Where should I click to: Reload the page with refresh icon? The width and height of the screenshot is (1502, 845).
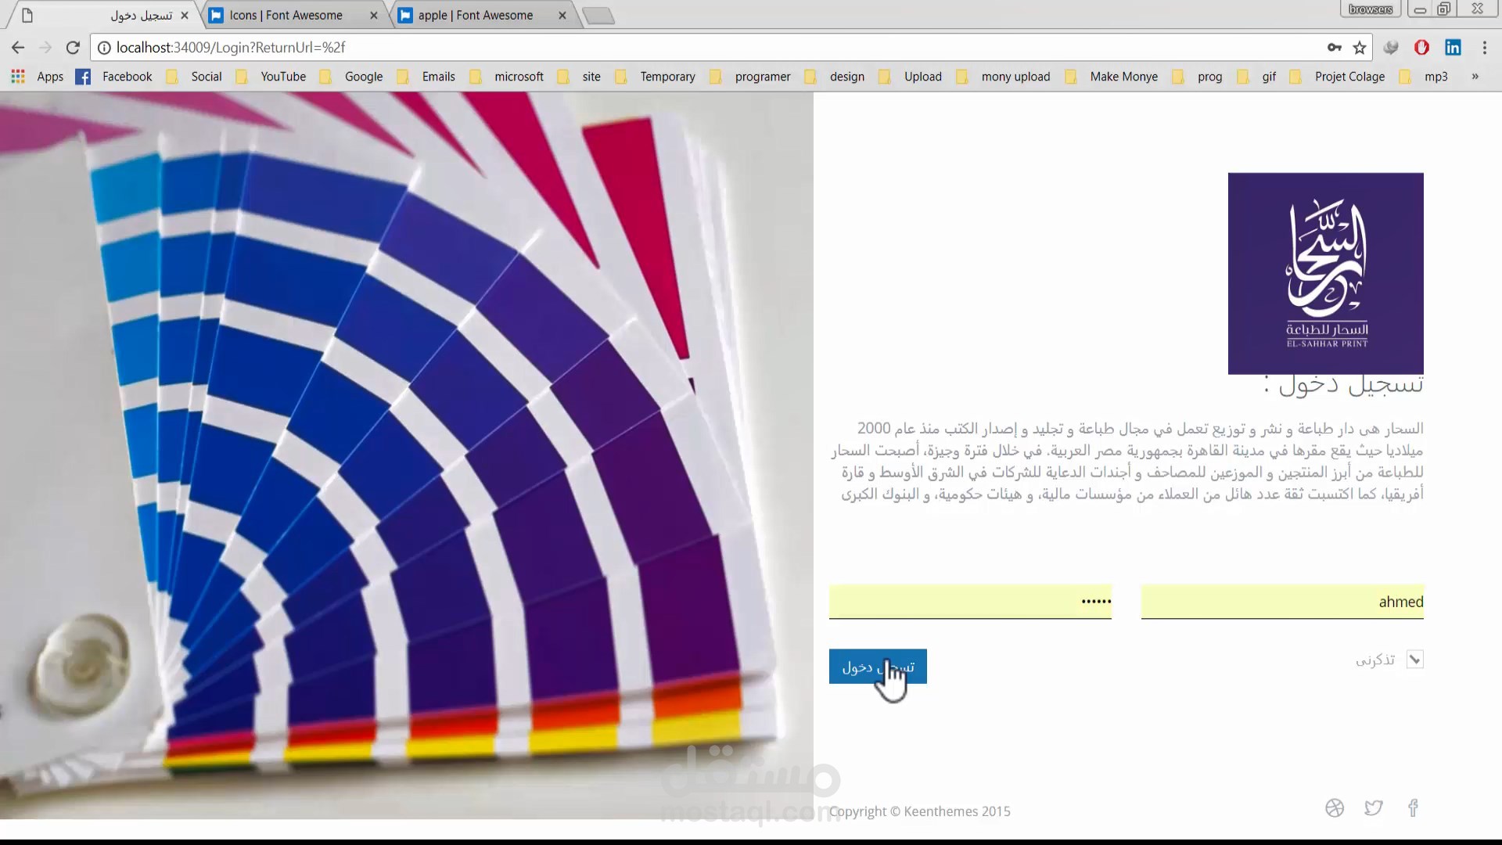(73, 48)
